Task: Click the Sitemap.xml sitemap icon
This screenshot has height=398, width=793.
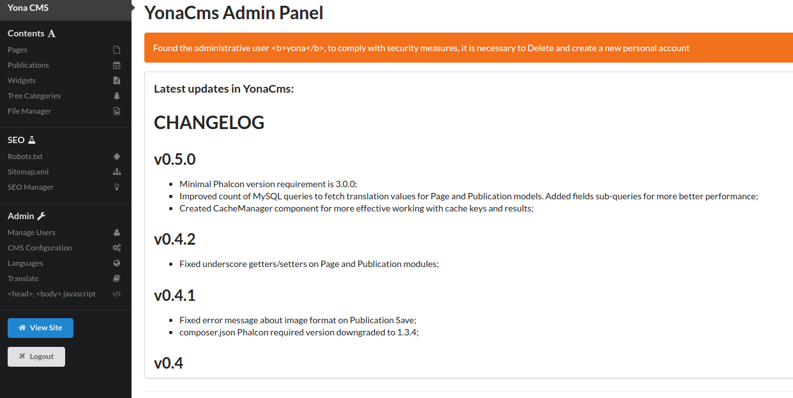Action: coord(117,172)
